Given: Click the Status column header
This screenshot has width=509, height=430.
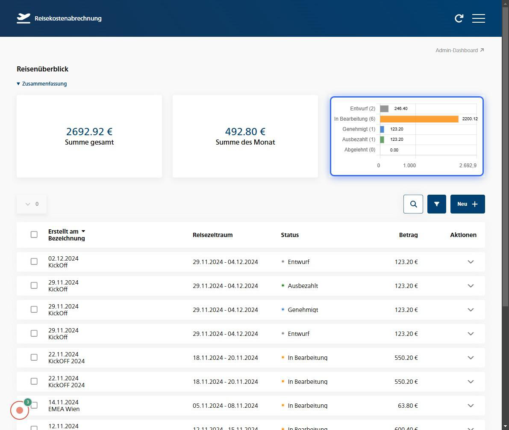Looking at the screenshot, I should [x=290, y=235].
